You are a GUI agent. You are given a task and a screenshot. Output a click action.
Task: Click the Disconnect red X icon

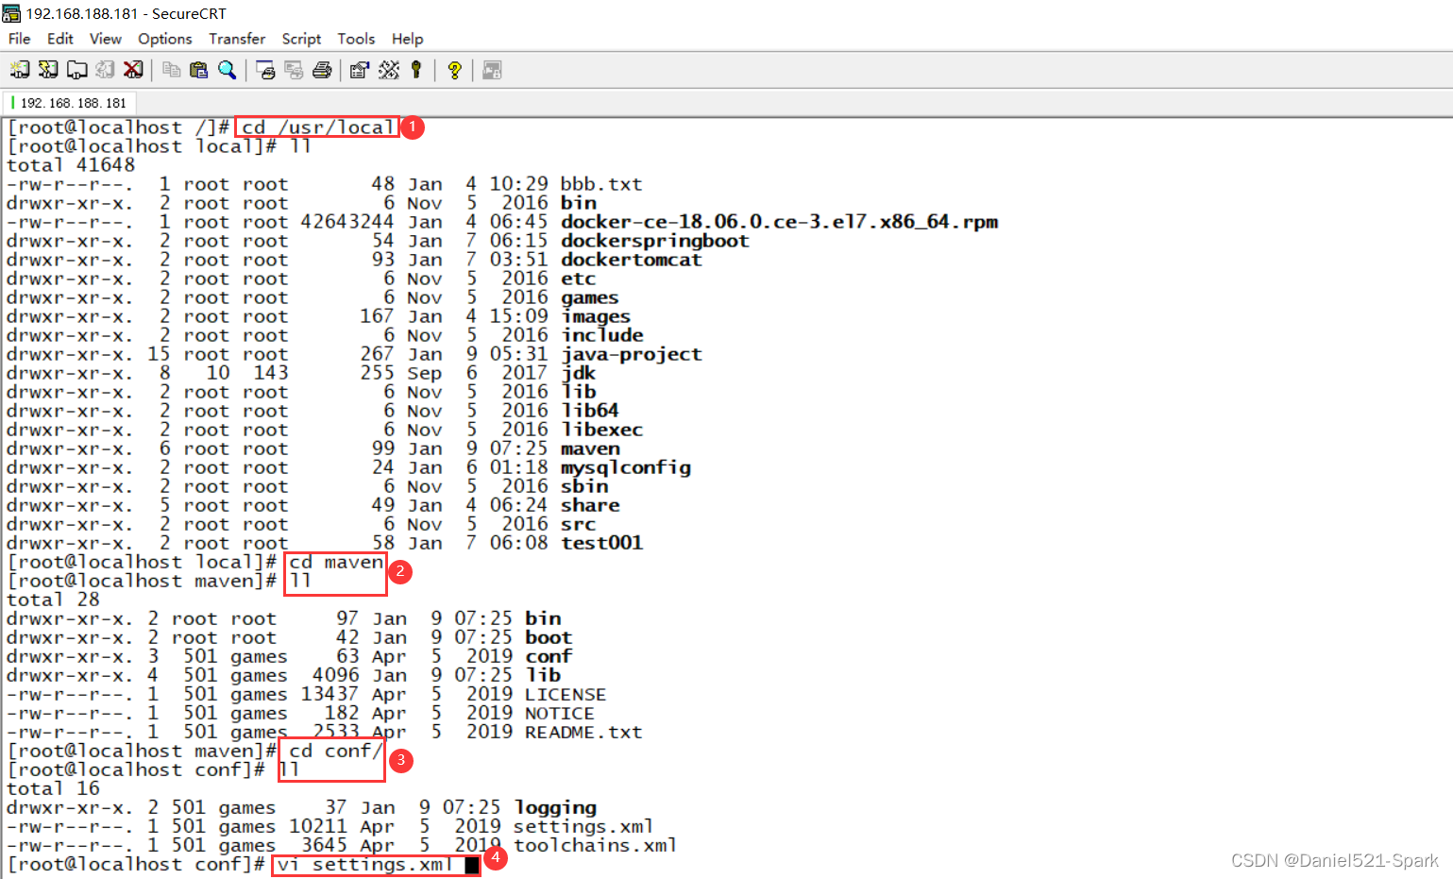pos(134,70)
